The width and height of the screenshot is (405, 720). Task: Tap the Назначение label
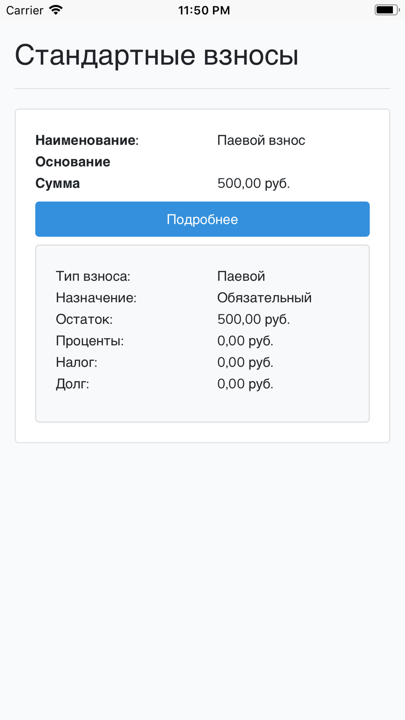point(96,298)
